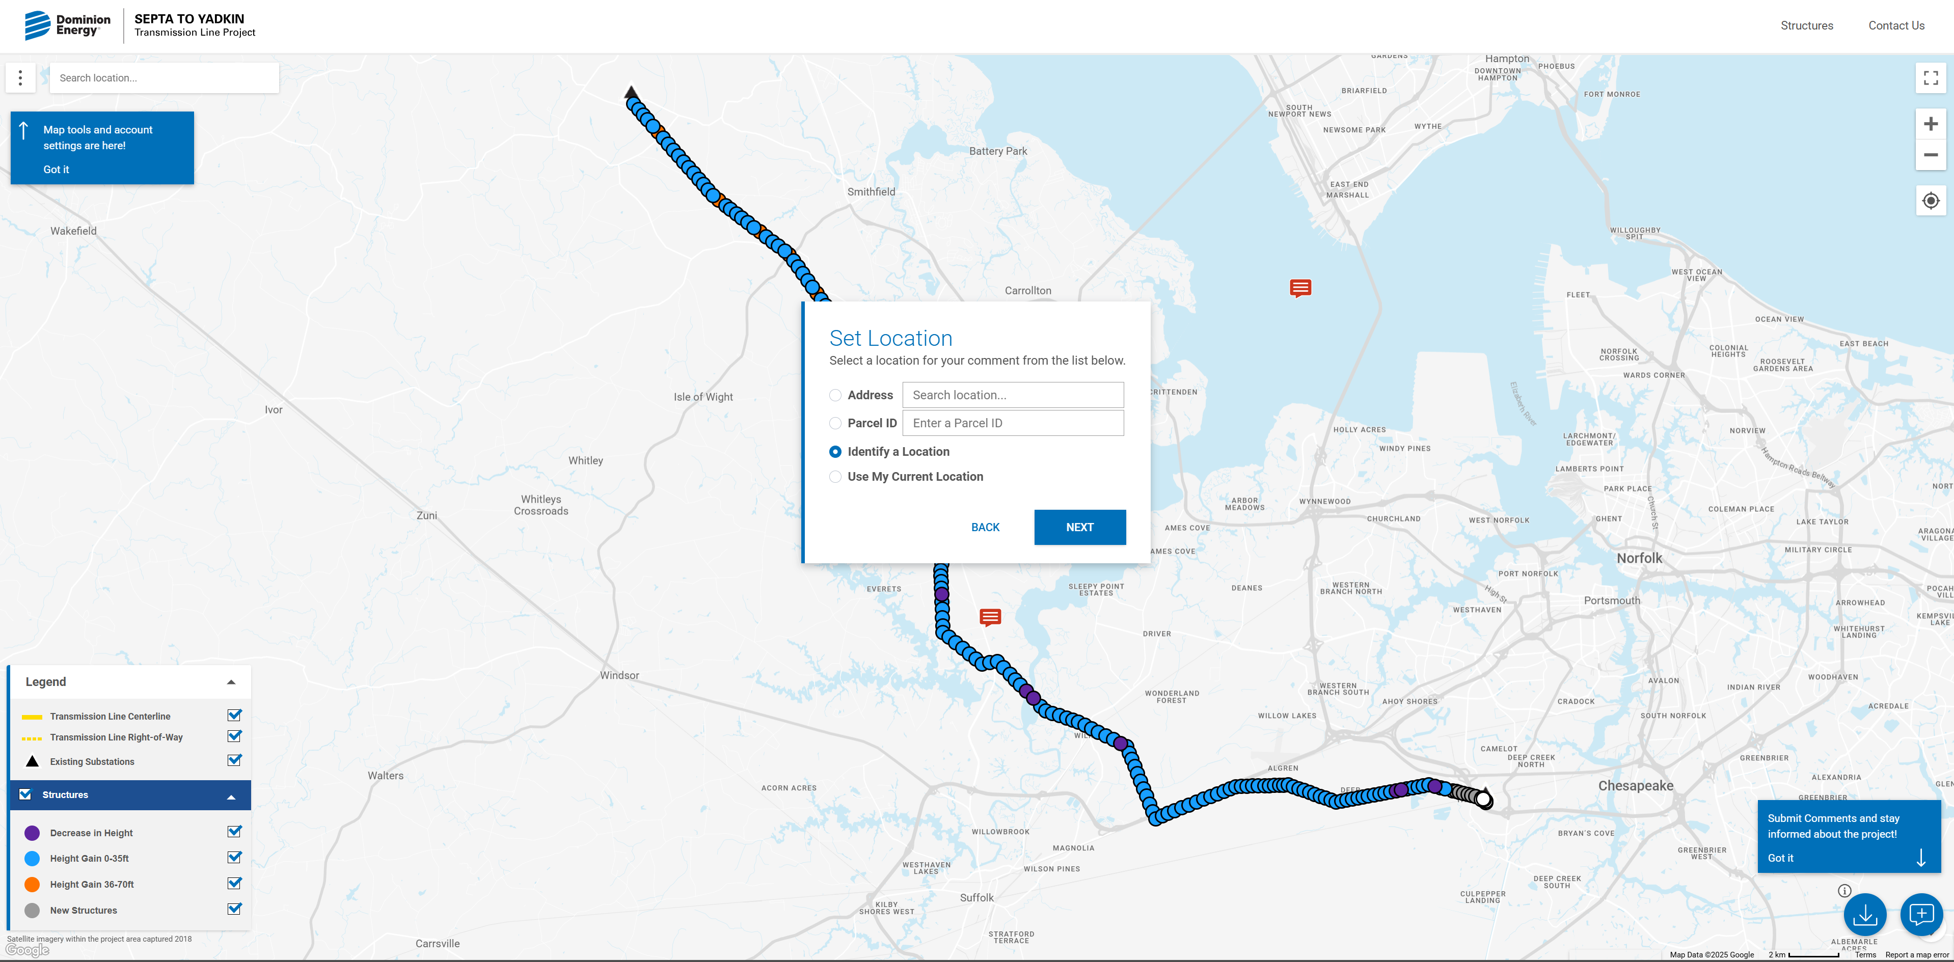Open the Structures page in header
This screenshot has height=962, width=1954.
pyautogui.click(x=1806, y=26)
